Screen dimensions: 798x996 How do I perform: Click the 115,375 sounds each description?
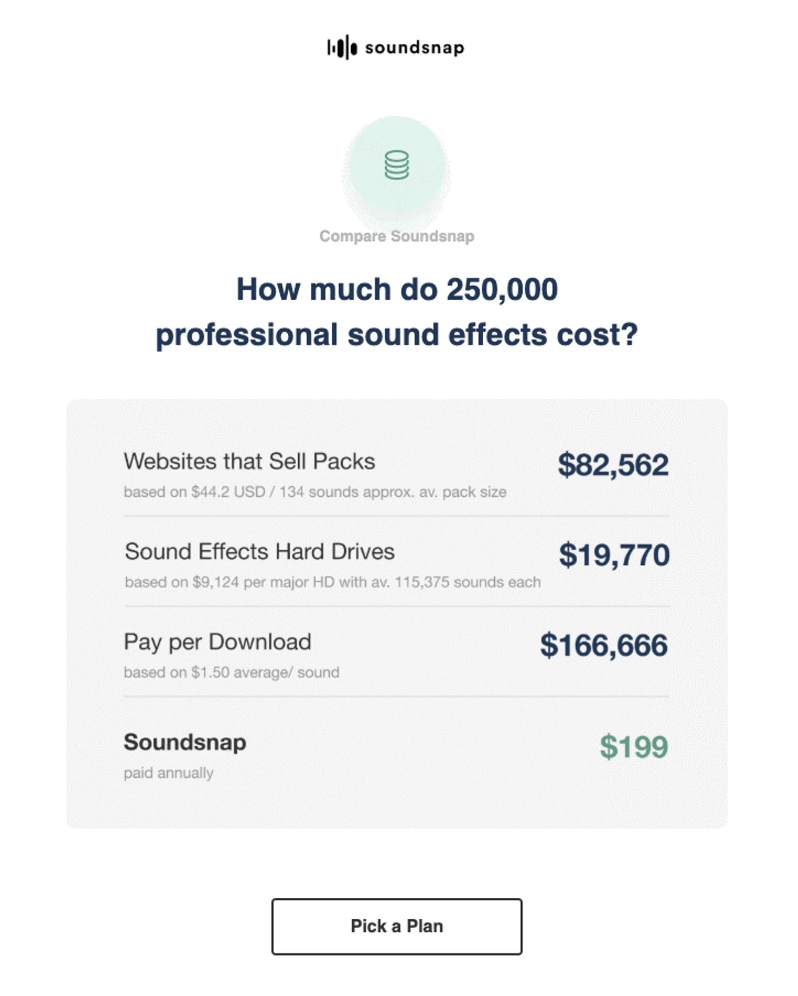coord(332,581)
